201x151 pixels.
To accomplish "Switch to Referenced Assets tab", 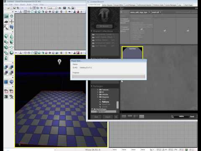I will pyautogui.click(x=144, y=5).
